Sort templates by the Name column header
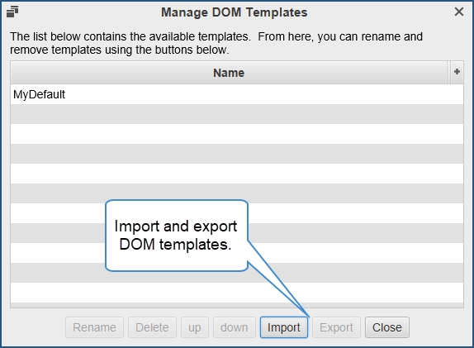This screenshot has height=348, width=474. click(x=229, y=73)
